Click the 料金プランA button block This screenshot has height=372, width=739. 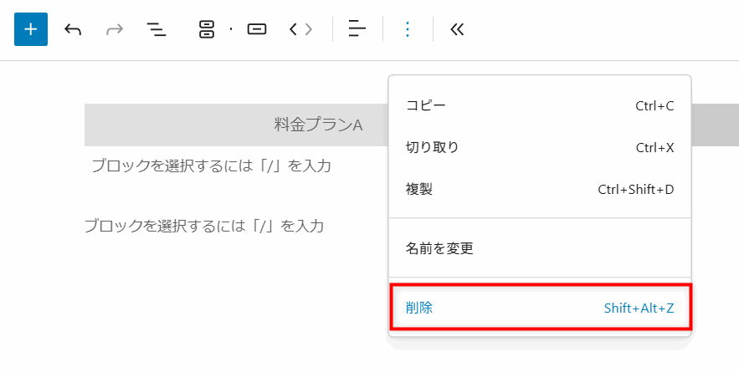pos(318,125)
